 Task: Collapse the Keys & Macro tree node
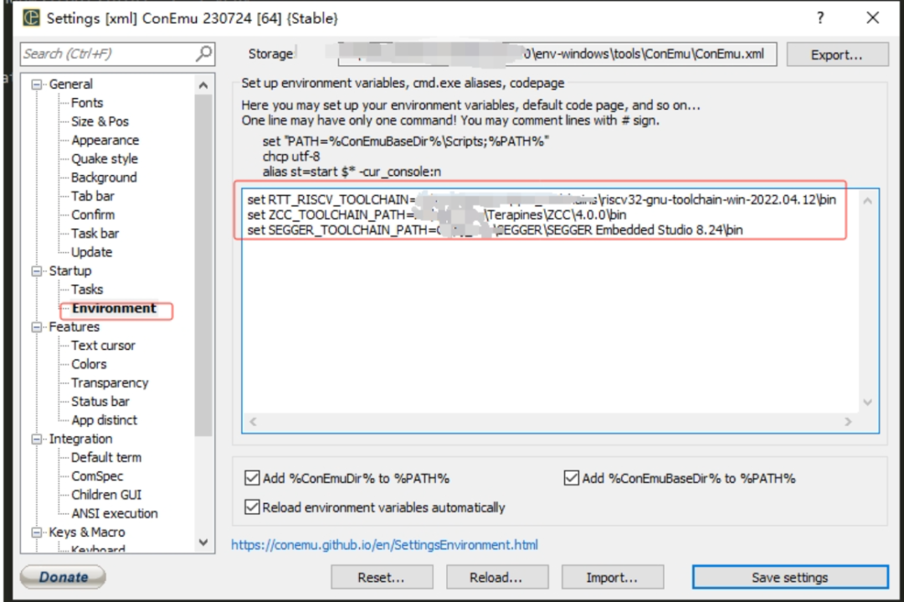(37, 533)
